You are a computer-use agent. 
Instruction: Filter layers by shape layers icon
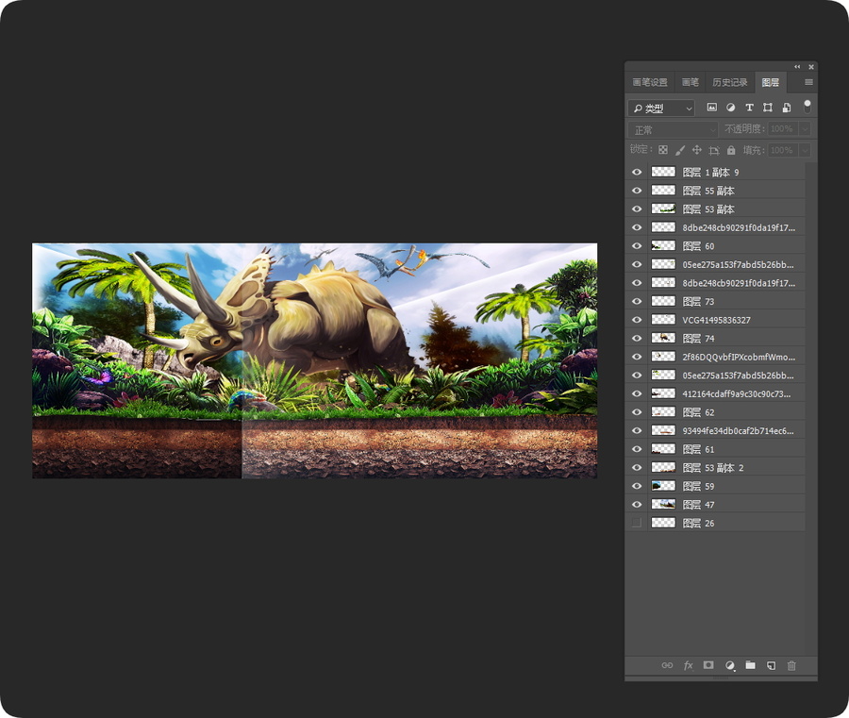768,108
